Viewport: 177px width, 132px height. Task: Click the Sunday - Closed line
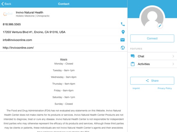(x=64, y=104)
